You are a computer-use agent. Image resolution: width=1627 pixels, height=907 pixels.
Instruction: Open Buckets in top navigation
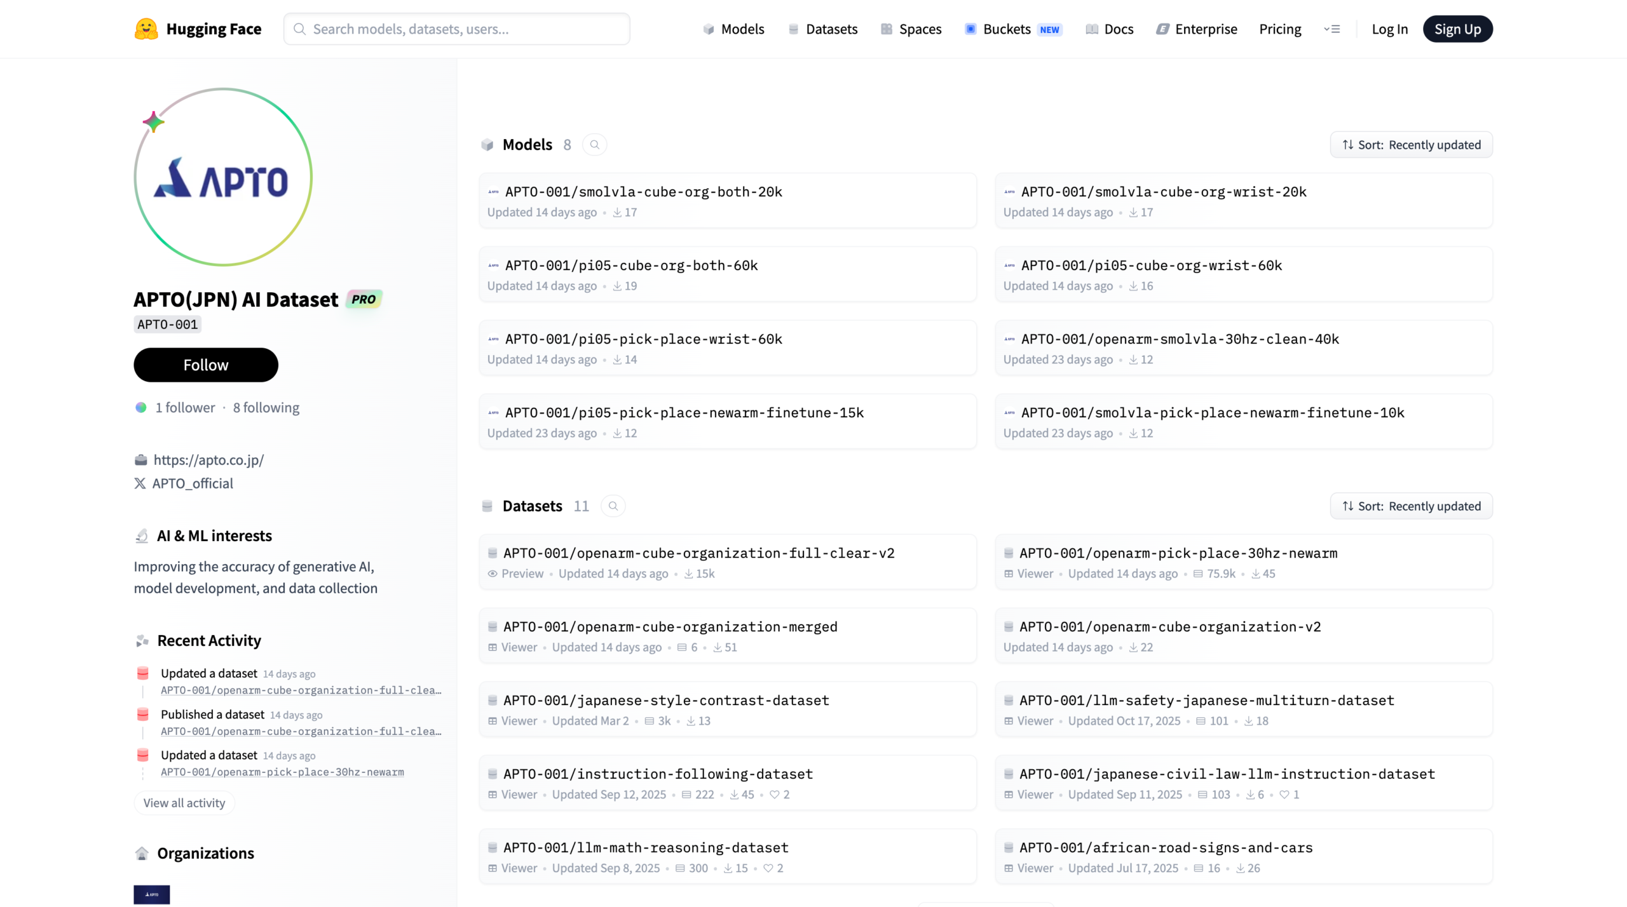click(x=1013, y=29)
